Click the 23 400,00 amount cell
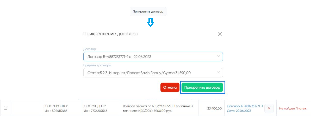This screenshot has height=116, width=311. 214,108
